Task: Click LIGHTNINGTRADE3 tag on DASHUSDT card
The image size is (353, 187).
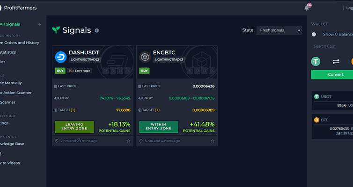Action: (85, 59)
